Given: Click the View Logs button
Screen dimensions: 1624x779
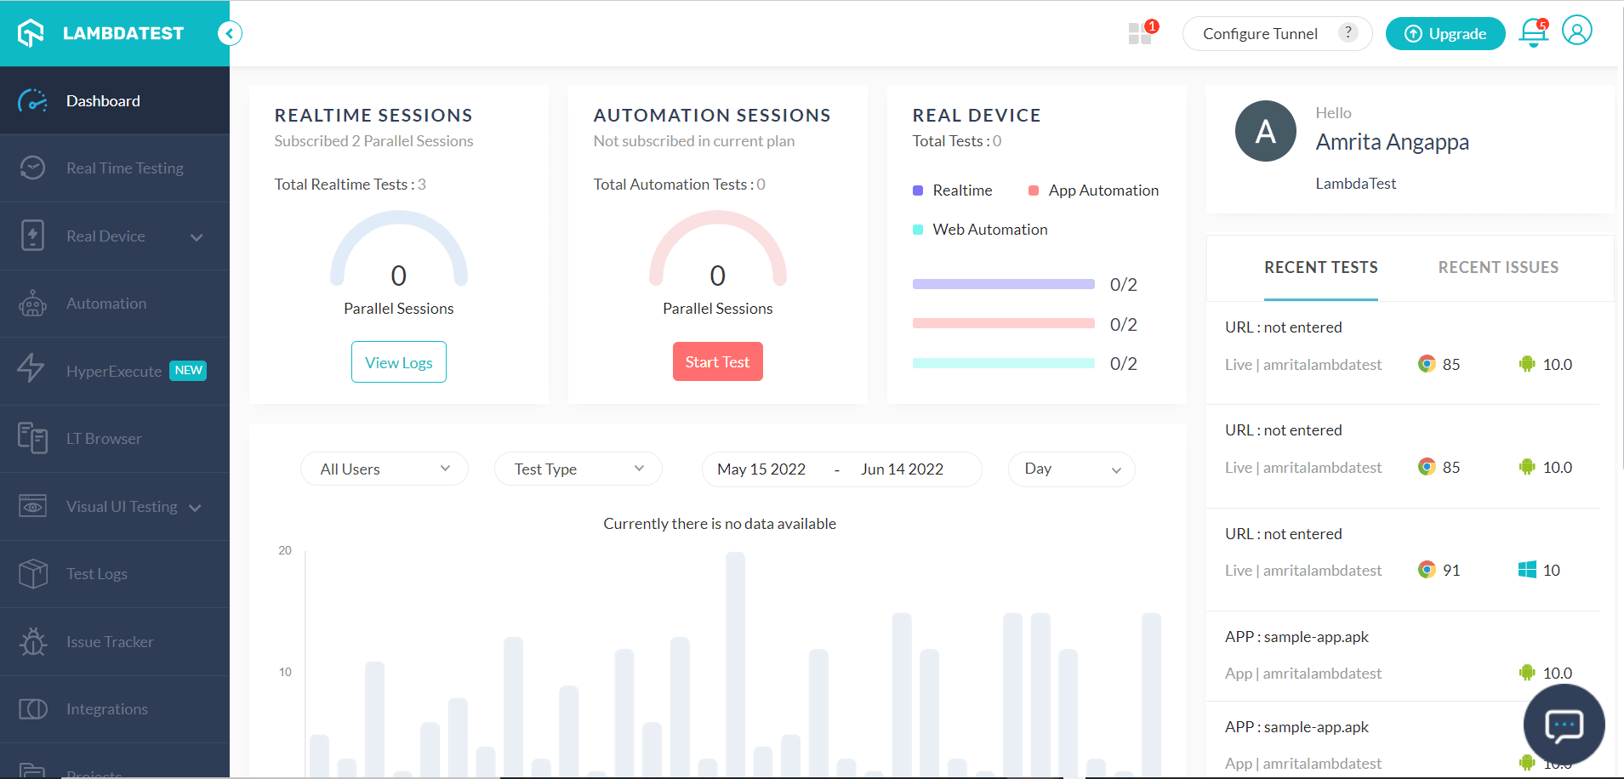Looking at the screenshot, I should (398, 361).
